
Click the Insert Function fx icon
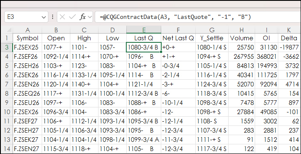83,17
